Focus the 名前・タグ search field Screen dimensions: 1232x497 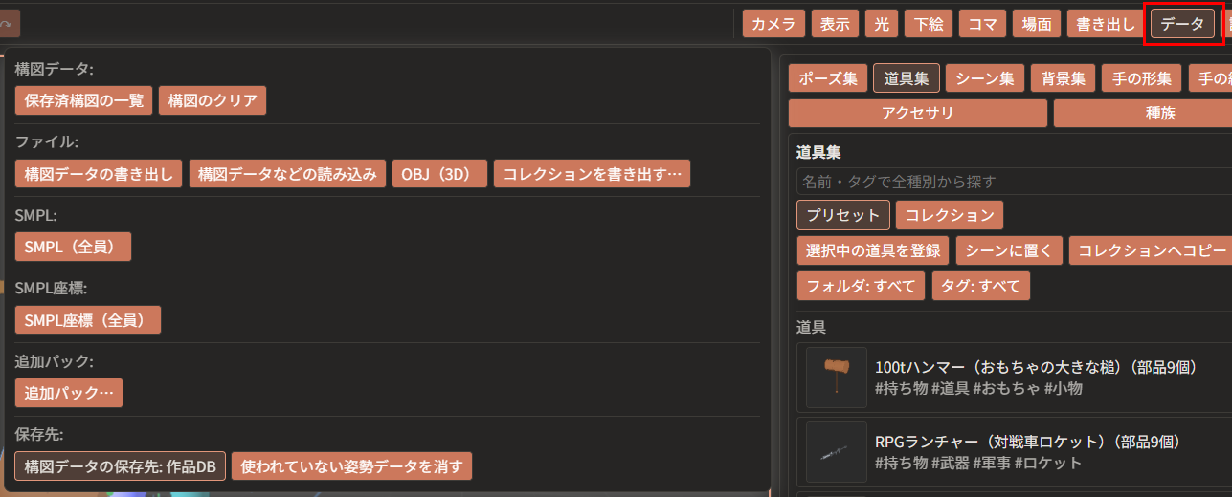(1014, 182)
